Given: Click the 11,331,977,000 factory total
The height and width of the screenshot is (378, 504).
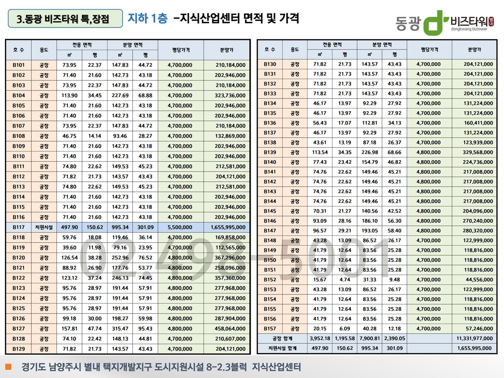Looking at the screenshot, I should [474, 338].
